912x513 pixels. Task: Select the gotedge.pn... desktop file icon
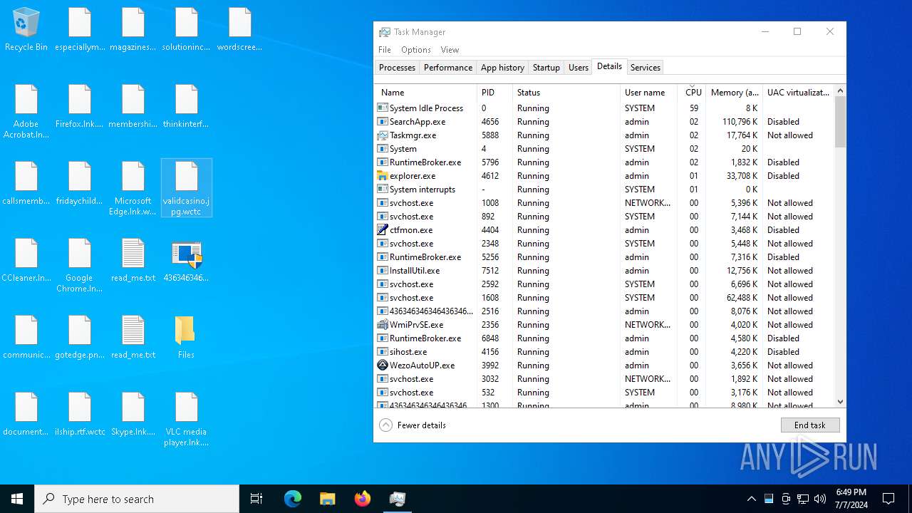79,337
